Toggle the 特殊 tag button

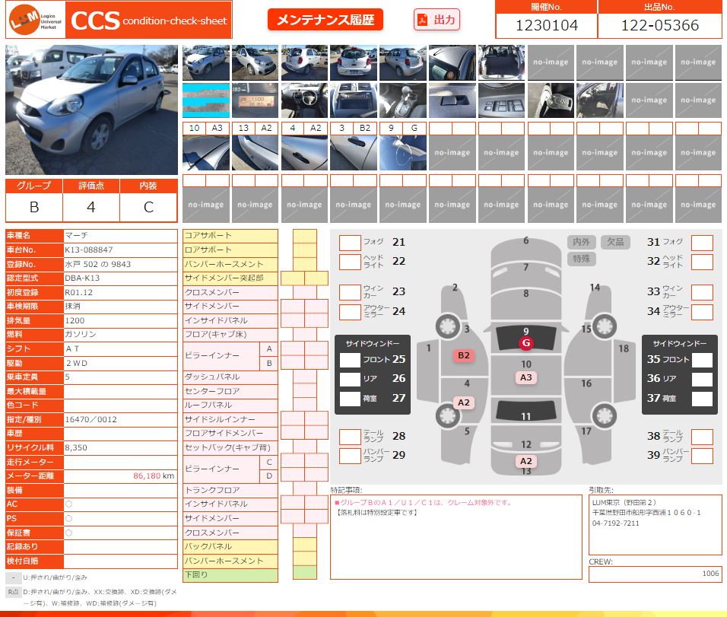click(581, 259)
